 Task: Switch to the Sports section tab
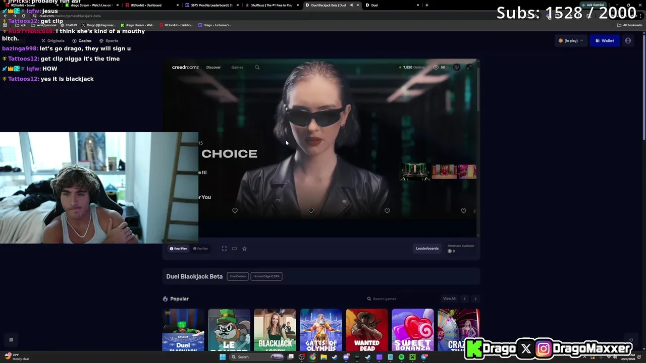tap(109, 41)
